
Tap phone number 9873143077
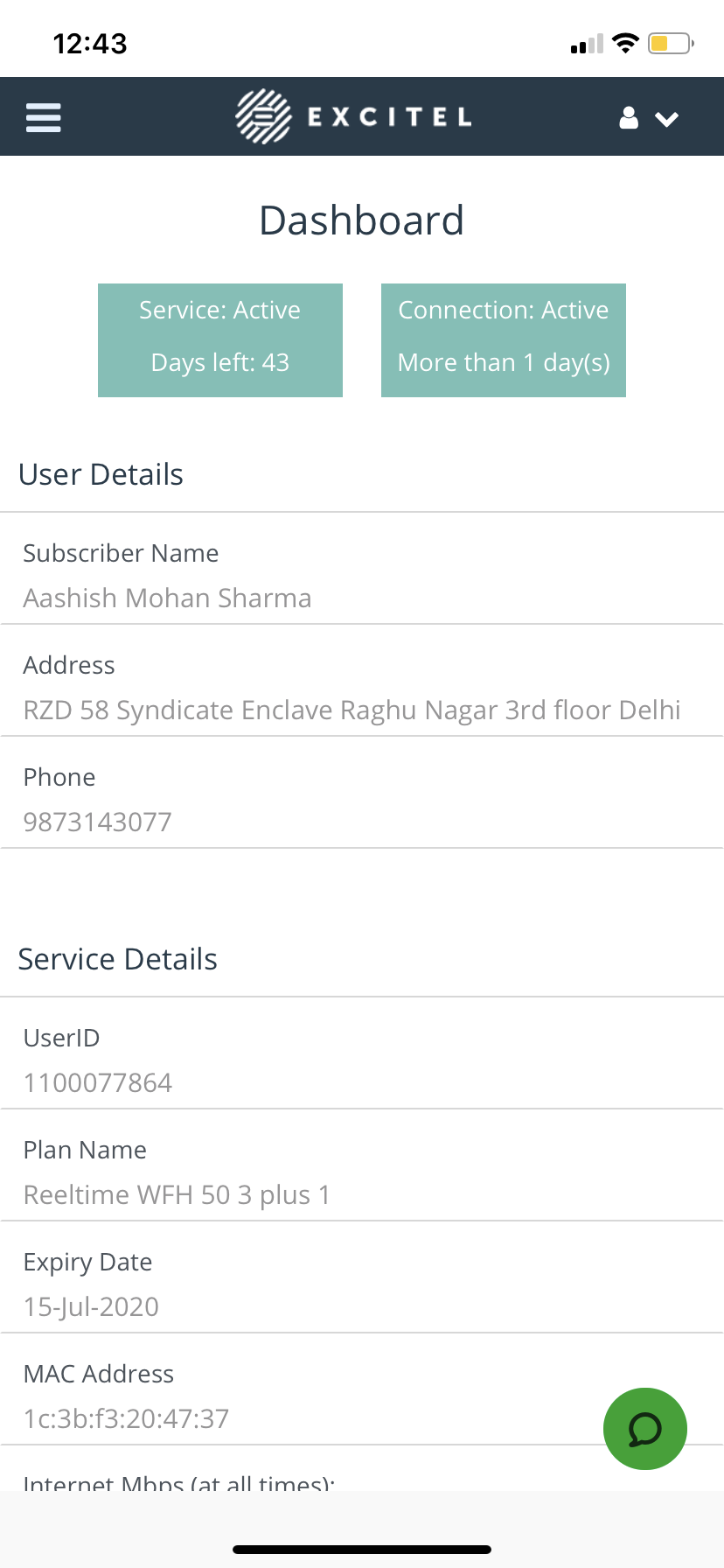tap(98, 822)
